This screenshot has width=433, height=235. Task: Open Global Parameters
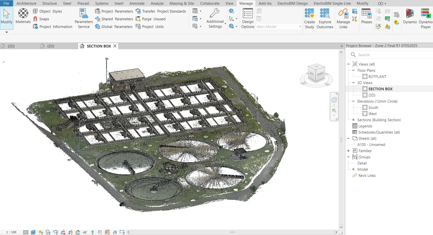114,27
